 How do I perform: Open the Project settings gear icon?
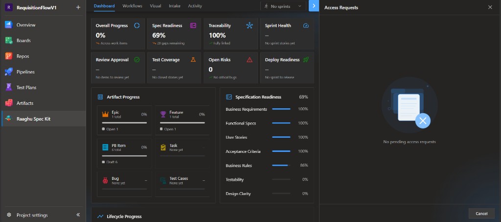9,215
